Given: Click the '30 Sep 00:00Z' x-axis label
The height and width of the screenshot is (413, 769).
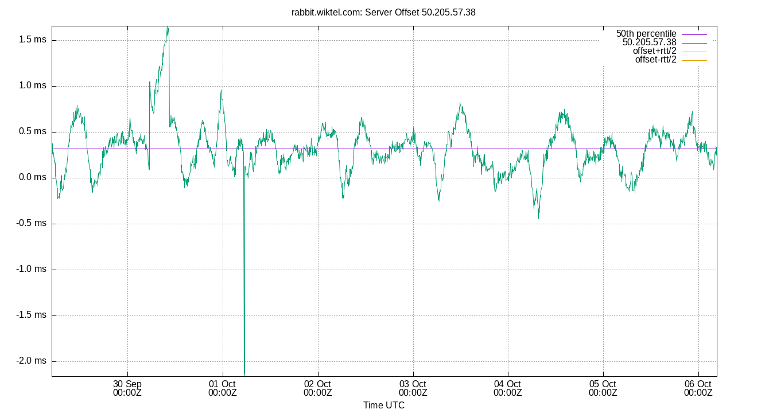Looking at the screenshot, I should [x=127, y=388].
